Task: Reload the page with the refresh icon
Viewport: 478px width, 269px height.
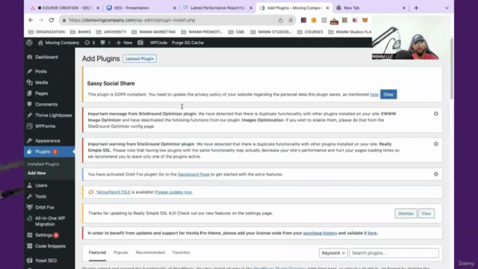Action: (x=52, y=20)
